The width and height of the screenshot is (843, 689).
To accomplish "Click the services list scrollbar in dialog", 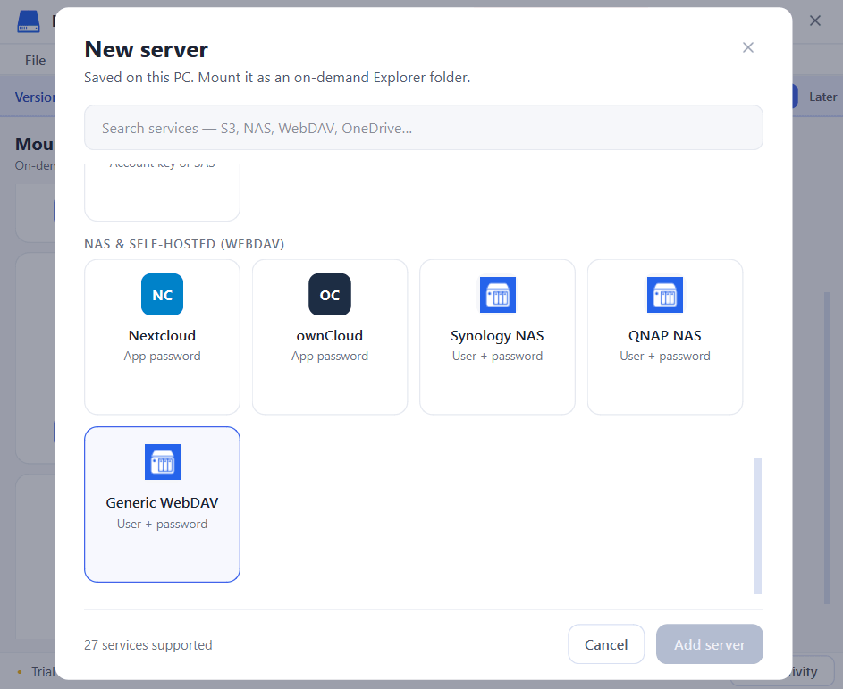I will [x=758, y=525].
